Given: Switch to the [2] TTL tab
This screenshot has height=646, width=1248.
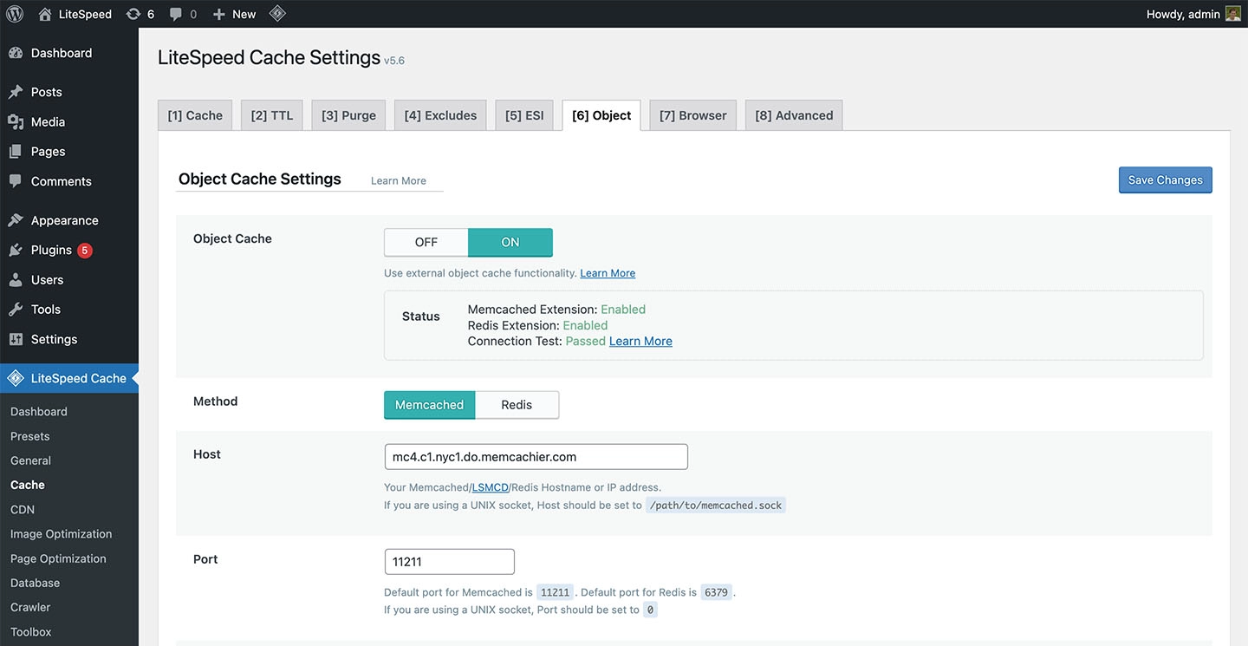Looking at the screenshot, I should pyautogui.click(x=272, y=115).
